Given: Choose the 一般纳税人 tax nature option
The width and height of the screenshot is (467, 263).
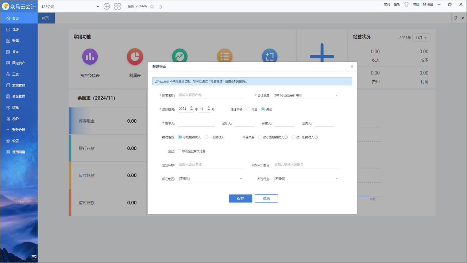Looking at the screenshot, I should (x=207, y=137).
